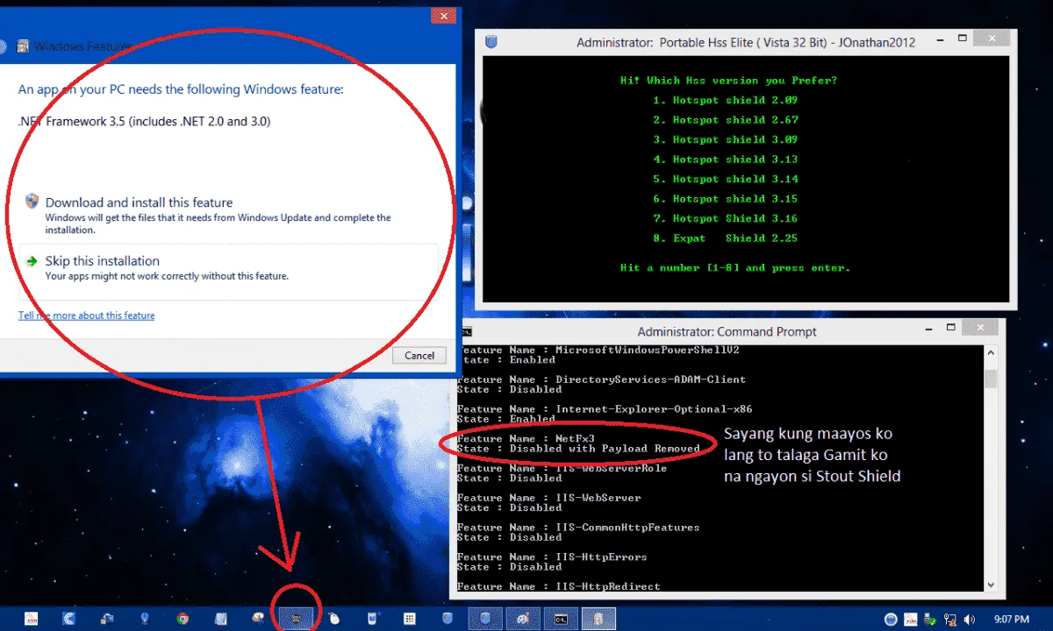The height and width of the screenshot is (631, 1053).
Task: Click 'Feature Name : Internet-Explorer-Optional-x86' line
Action: [605, 409]
